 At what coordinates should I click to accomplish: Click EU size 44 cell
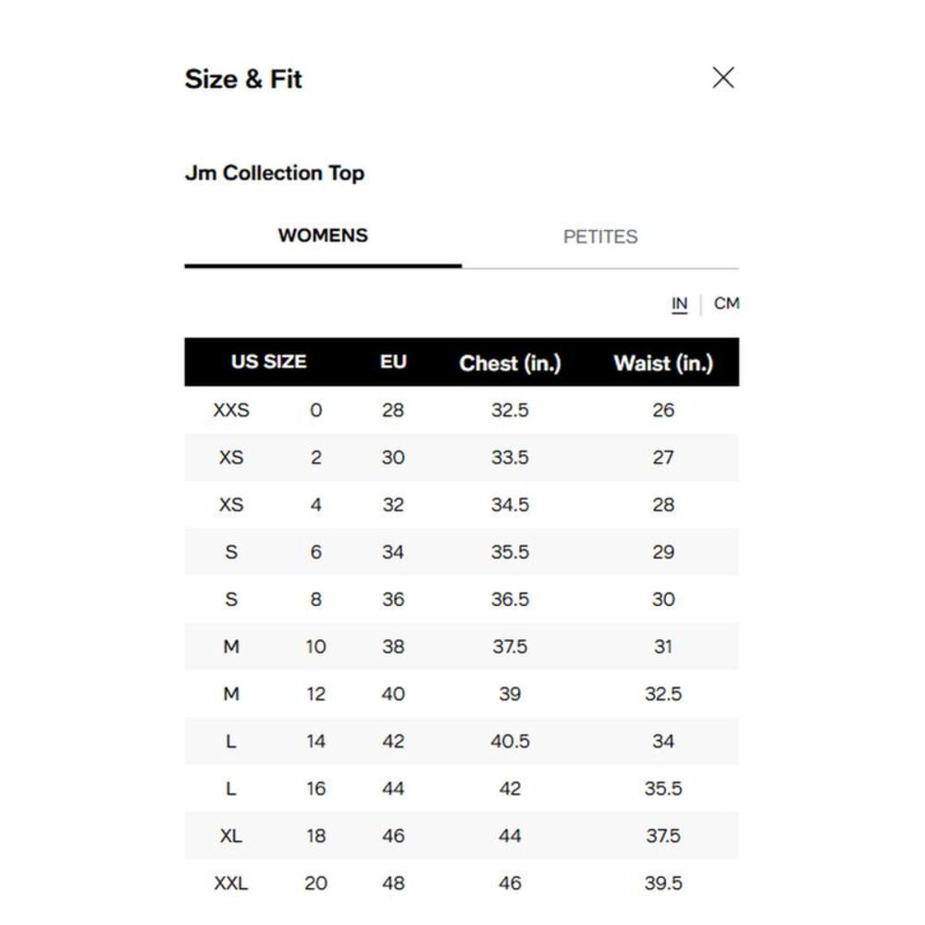[x=393, y=789]
